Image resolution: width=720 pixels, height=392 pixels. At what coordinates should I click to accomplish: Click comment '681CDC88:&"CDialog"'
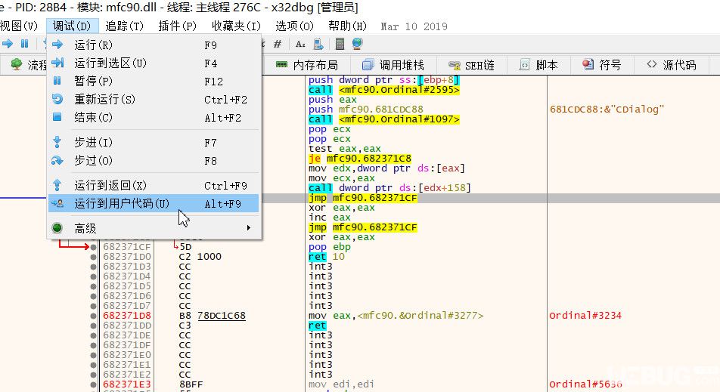[607, 110]
